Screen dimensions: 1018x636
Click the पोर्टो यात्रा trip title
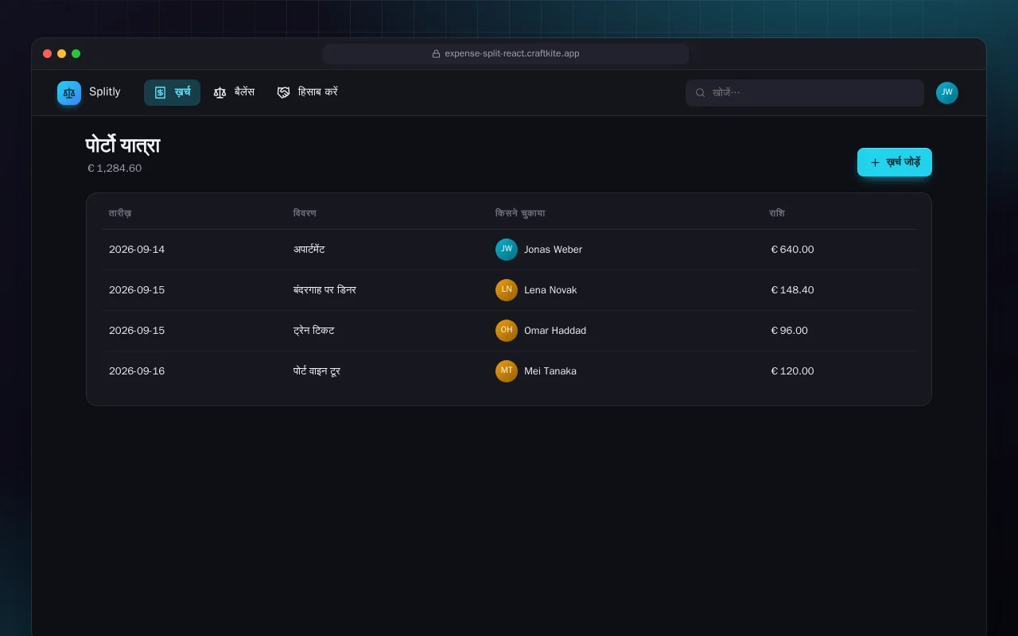tap(123, 145)
